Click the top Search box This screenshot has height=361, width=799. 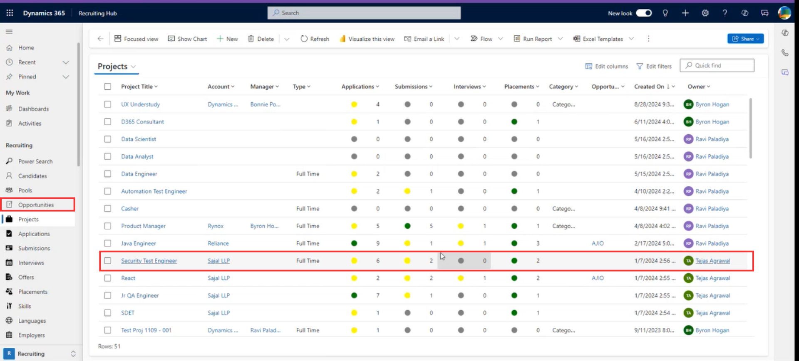(364, 13)
